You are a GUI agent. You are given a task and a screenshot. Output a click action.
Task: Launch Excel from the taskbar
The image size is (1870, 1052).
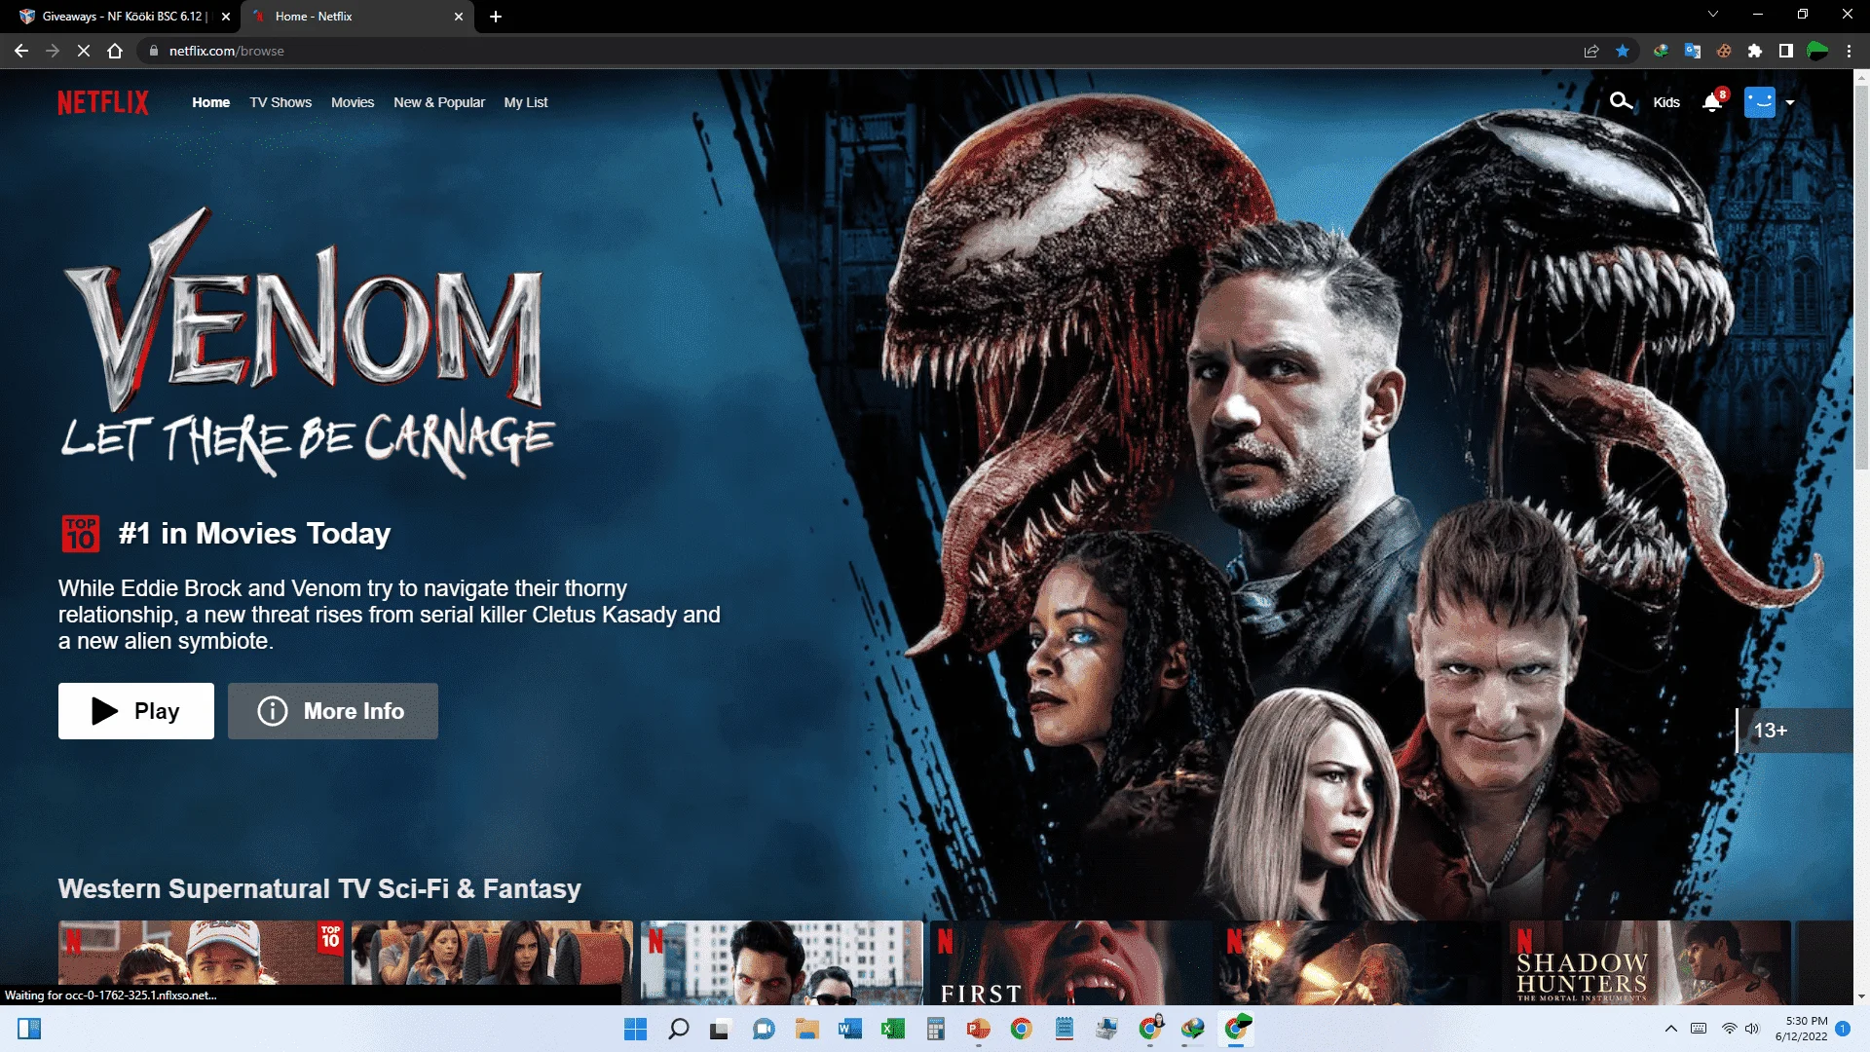pos(892,1029)
